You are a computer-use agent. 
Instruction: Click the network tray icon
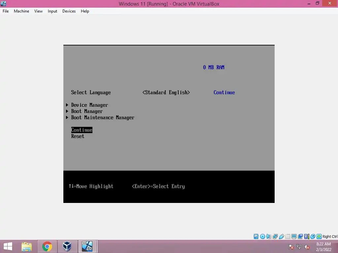(299, 246)
